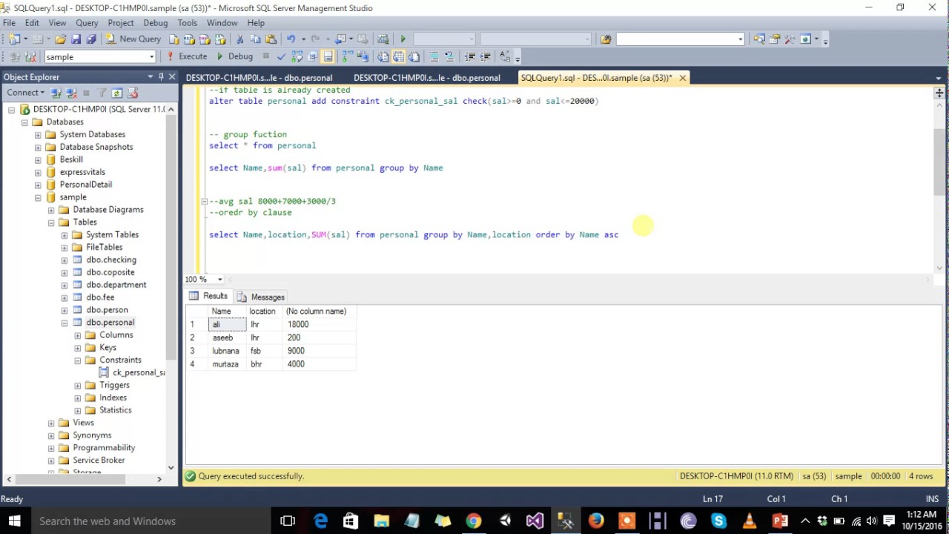This screenshot has height=534, width=949.
Task: Click the lubnana cell in results grid
Action: click(226, 351)
